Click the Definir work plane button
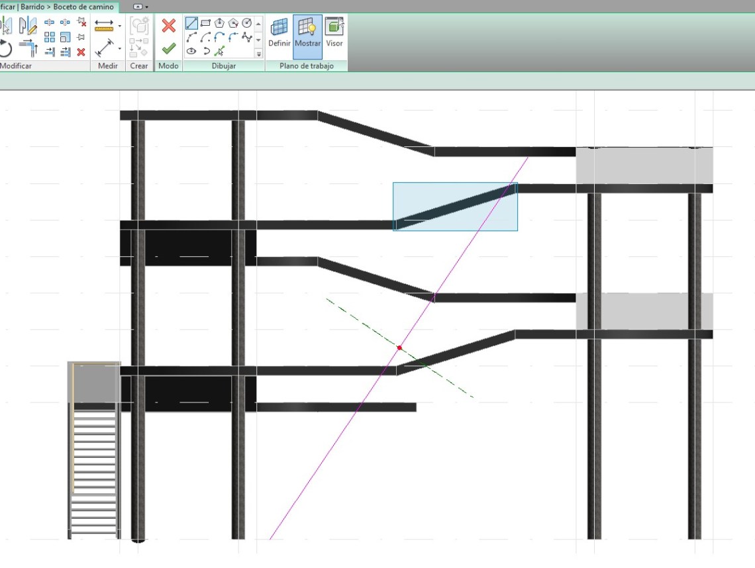 point(279,36)
